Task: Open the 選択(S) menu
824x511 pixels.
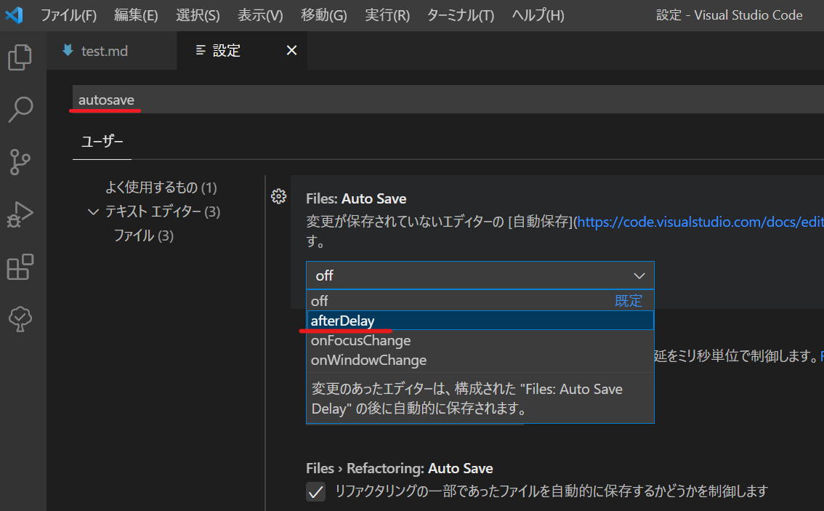Action: pyautogui.click(x=198, y=15)
